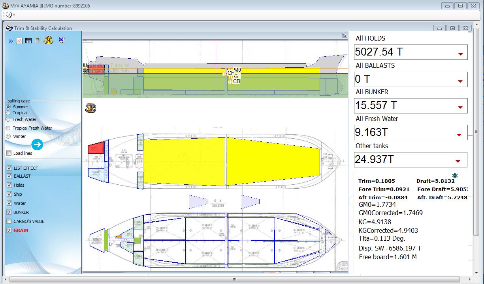Expand the All BALLASTS dropdown arrow
Viewport: 484px width, 284px height.
(460, 82)
